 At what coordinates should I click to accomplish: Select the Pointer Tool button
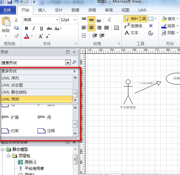135,19
